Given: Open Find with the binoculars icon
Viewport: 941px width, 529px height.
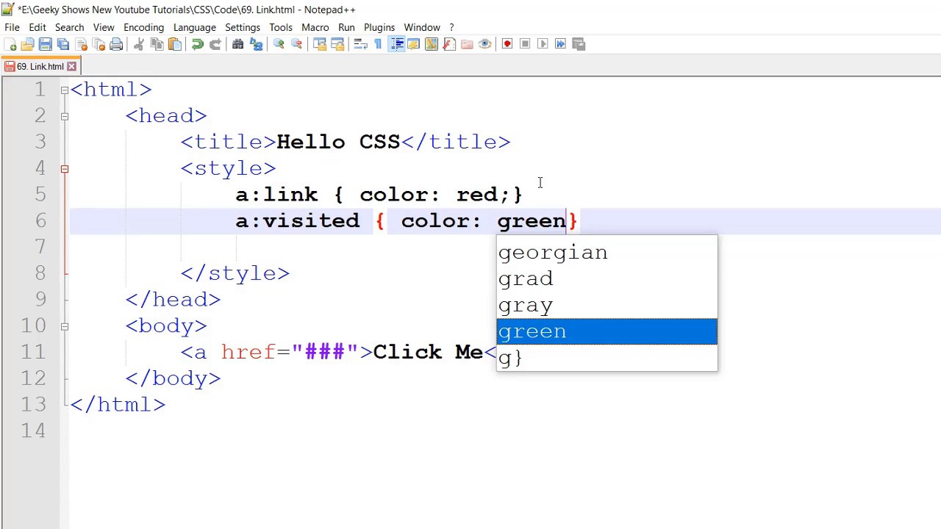Looking at the screenshot, I should pos(238,45).
